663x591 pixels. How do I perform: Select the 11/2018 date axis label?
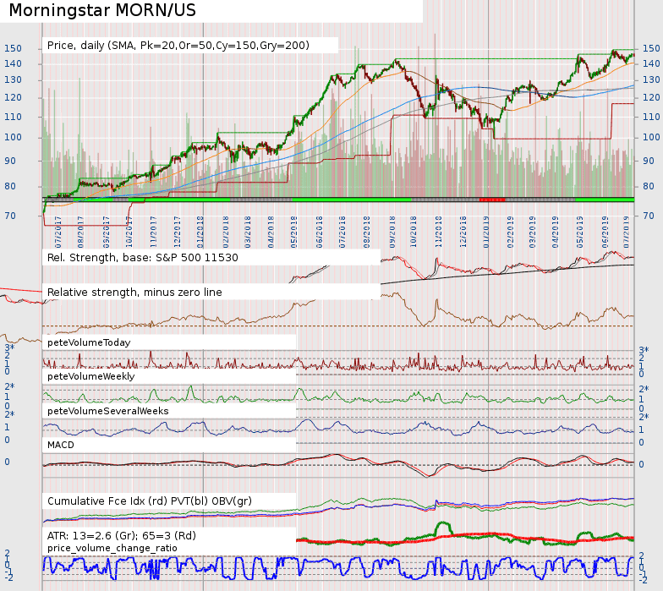438,232
